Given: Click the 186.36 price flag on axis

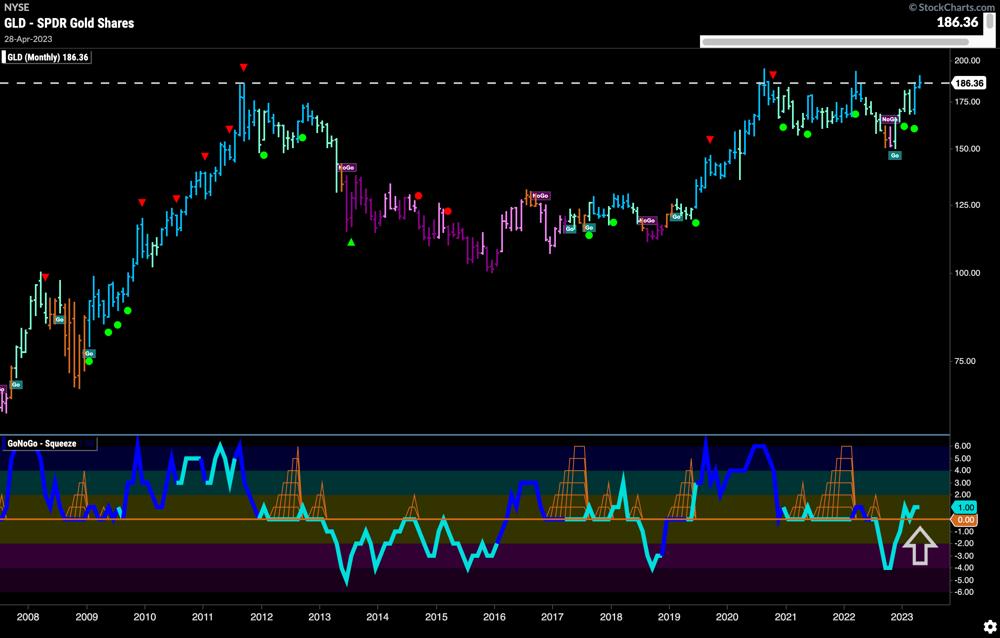Looking at the screenshot, I should click(x=969, y=83).
